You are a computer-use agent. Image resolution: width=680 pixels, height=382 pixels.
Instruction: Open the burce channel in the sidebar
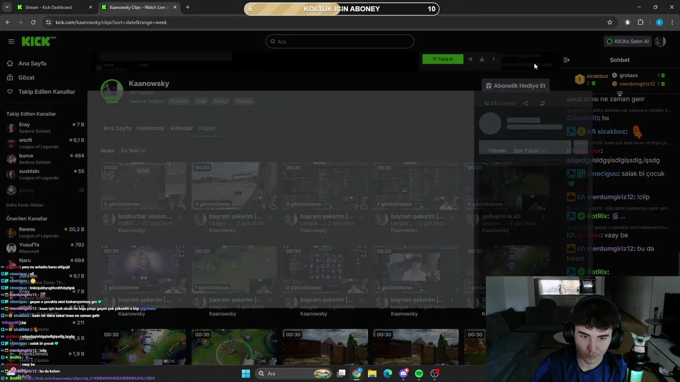click(x=45, y=159)
